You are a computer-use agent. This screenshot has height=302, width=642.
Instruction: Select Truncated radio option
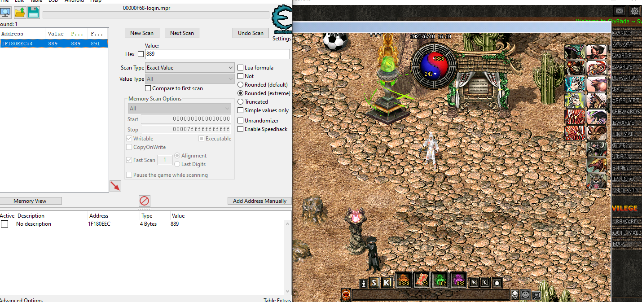241,102
